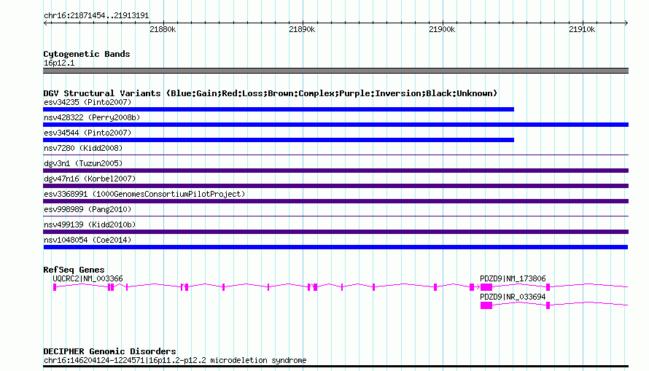The height and width of the screenshot is (371, 649).
Task: Open the DECIPHER Genomic Disorders track title
Action: [109, 351]
